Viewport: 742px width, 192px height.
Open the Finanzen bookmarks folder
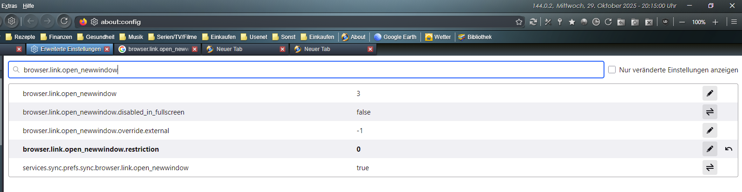56,37
